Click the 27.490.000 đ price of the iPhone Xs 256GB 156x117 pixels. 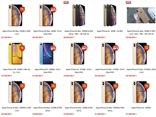[131, 114]
